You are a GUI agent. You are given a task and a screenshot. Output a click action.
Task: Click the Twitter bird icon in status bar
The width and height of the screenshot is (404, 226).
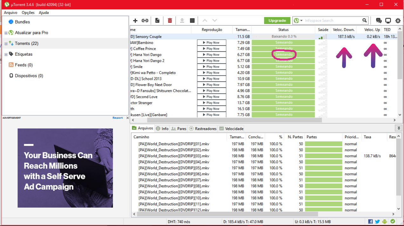click(x=377, y=221)
